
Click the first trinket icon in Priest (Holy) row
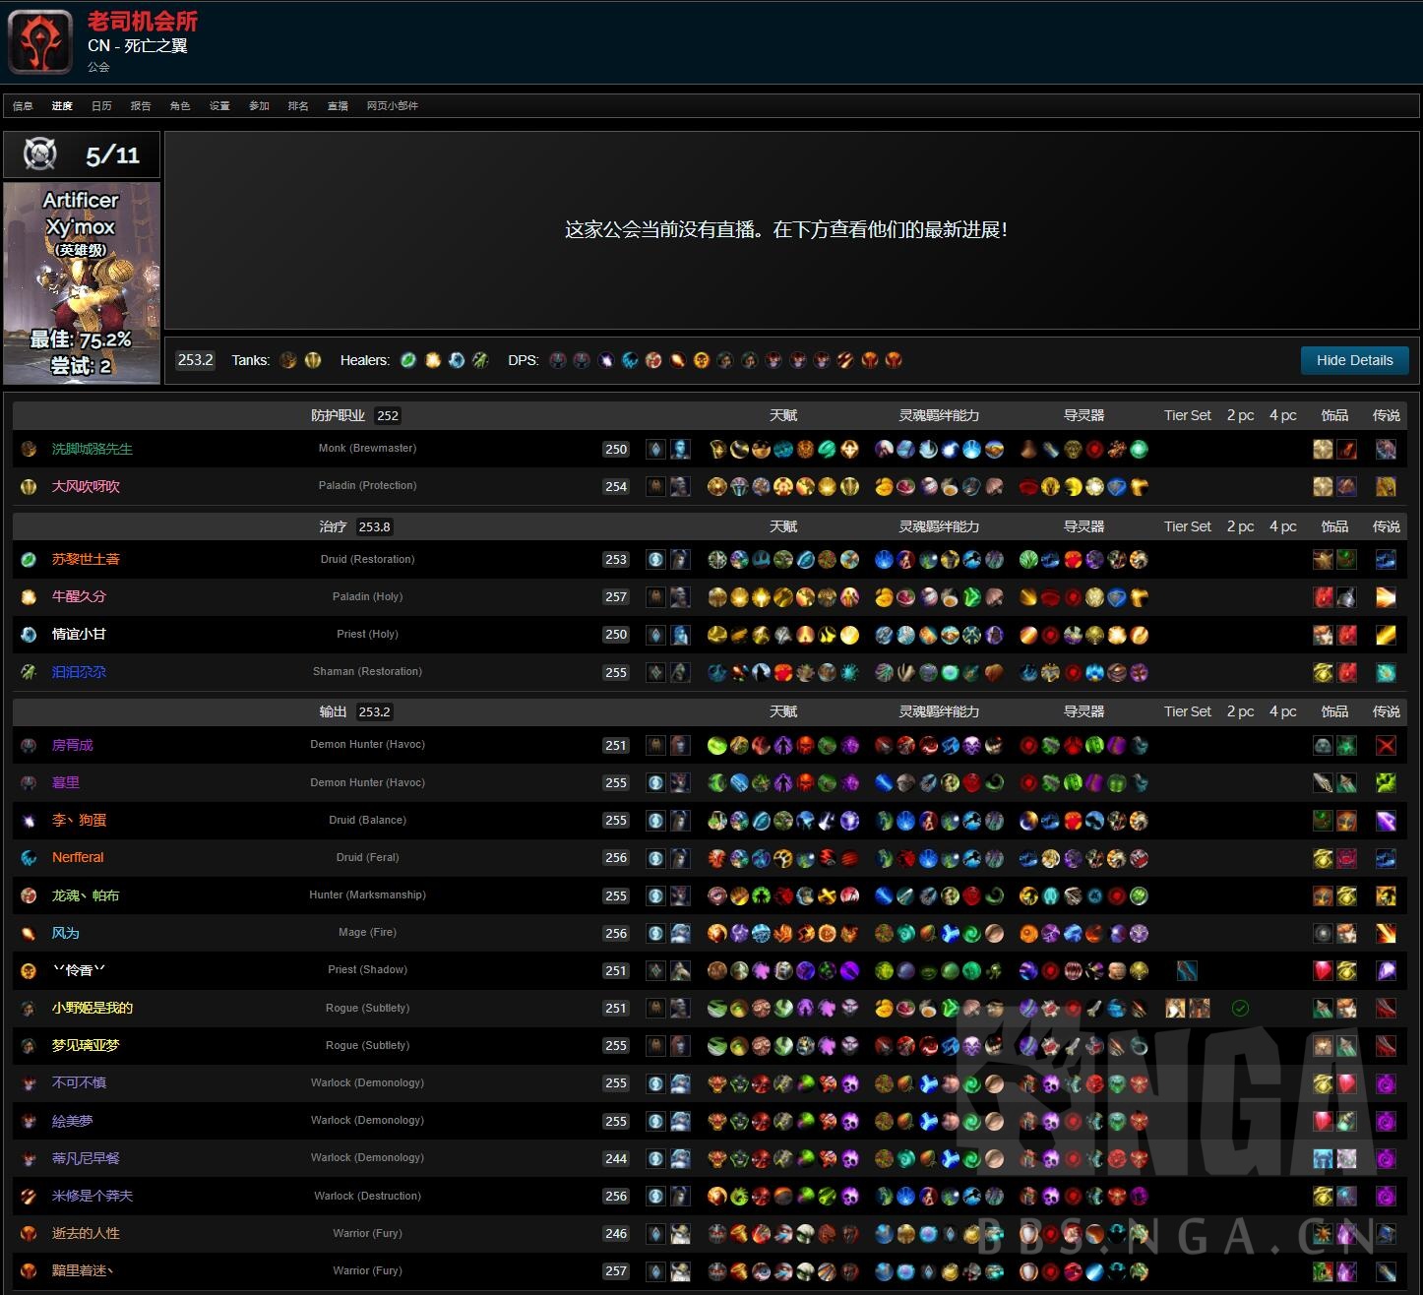click(1323, 635)
